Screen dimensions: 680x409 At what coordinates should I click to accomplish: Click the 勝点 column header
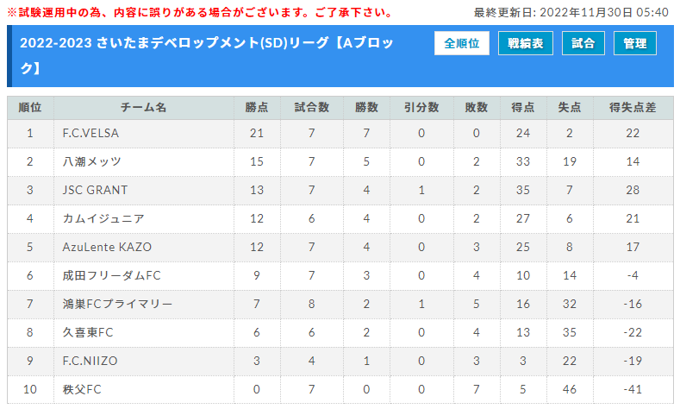click(257, 108)
